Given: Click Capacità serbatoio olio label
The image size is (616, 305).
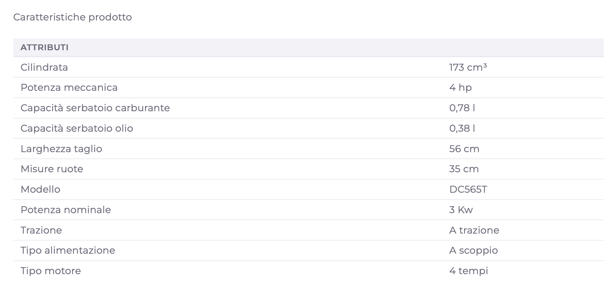Looking at the screenshot, I should (x=77, y=128).
